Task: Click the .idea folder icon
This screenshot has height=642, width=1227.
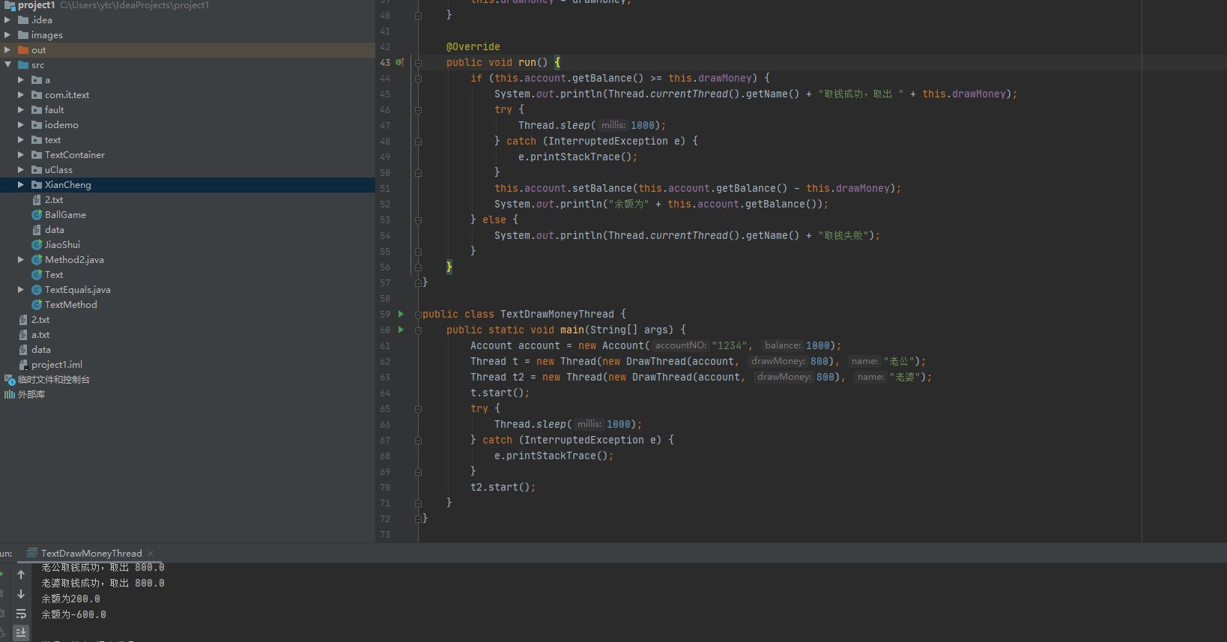Action: click(x=23, y=20)
